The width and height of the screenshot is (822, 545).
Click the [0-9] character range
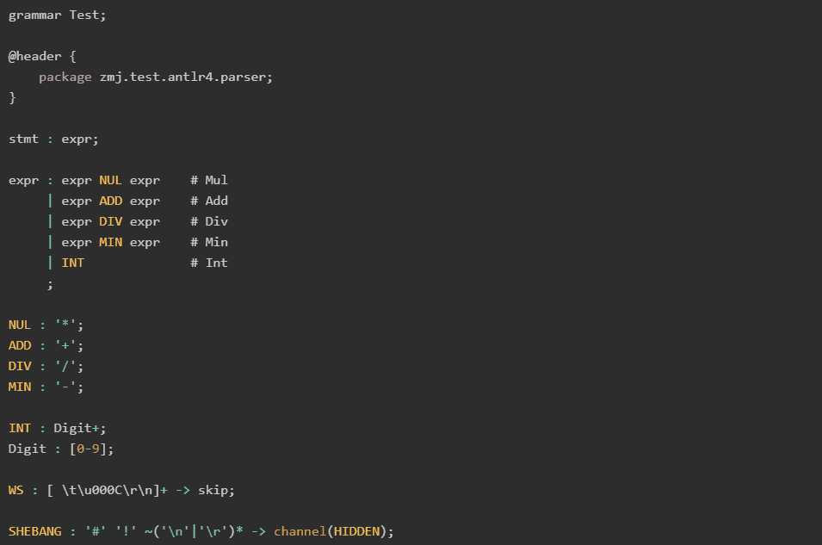(x=88, y=449)
